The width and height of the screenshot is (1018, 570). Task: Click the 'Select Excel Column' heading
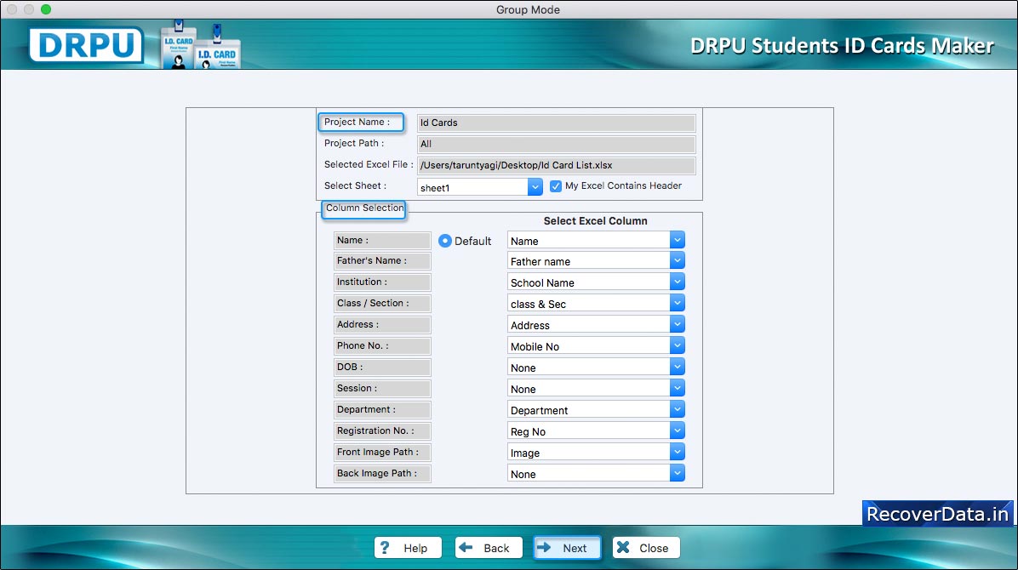[595, 220]
